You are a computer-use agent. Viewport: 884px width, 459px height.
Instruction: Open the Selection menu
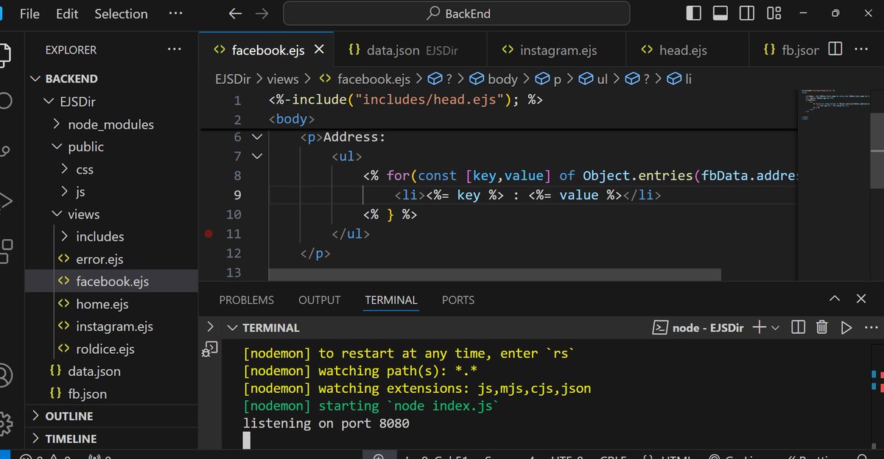(121, 14)
